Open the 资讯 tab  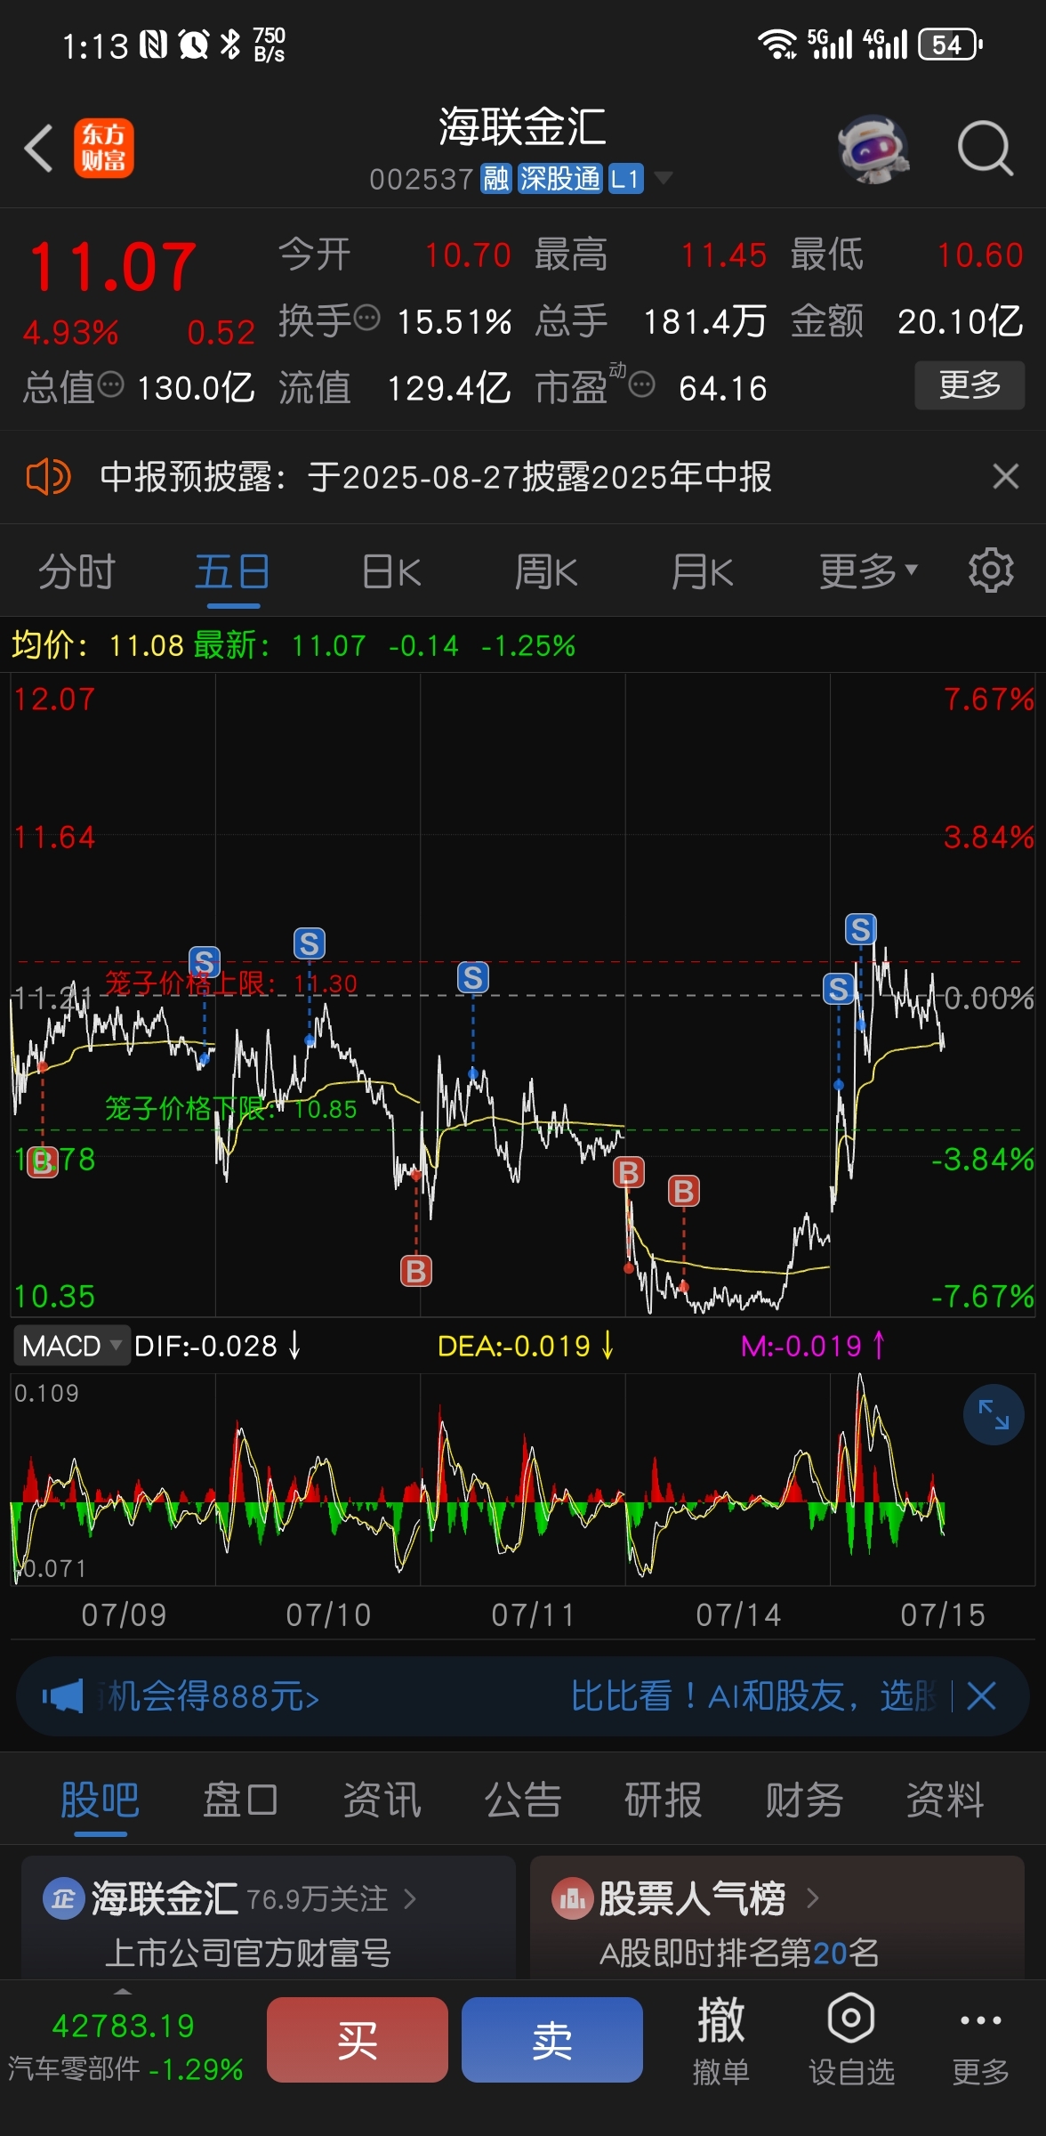pyautogui.click(x=382, y=1800)
